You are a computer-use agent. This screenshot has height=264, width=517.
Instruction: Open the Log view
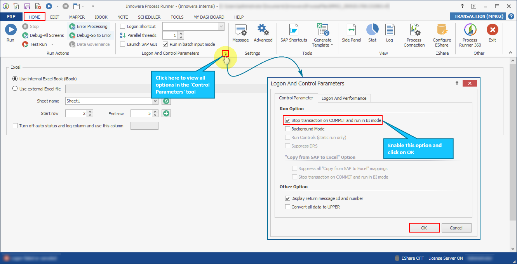(x=390, y=32)
